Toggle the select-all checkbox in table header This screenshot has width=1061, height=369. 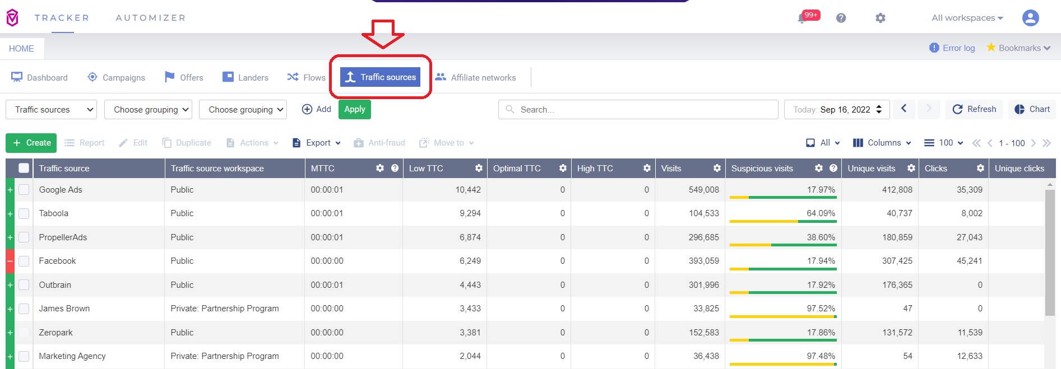(x=24, y=168)
